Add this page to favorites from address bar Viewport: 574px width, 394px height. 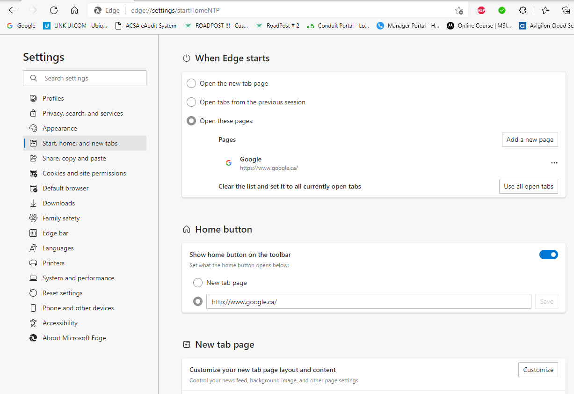(x=459, y=10)
